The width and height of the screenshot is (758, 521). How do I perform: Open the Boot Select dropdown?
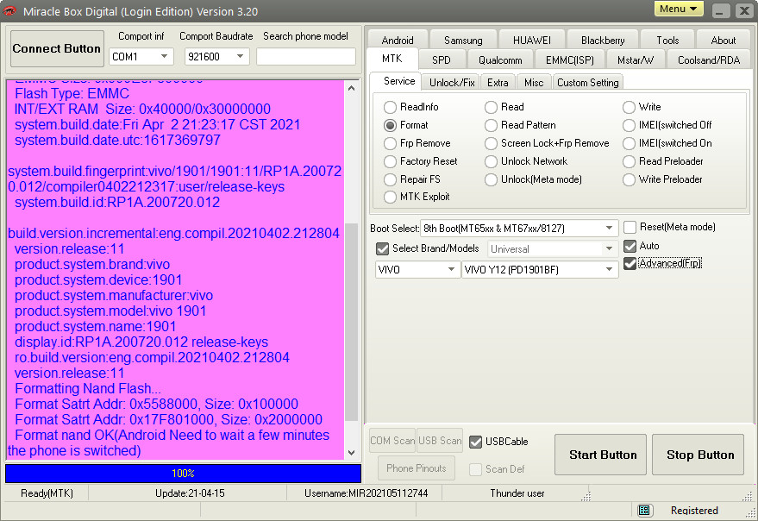pos(519,228)
